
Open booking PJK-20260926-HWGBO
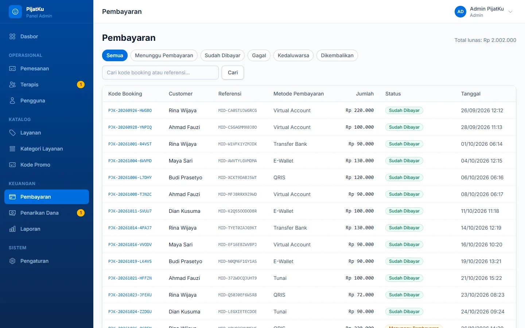(x=130, y=110)
